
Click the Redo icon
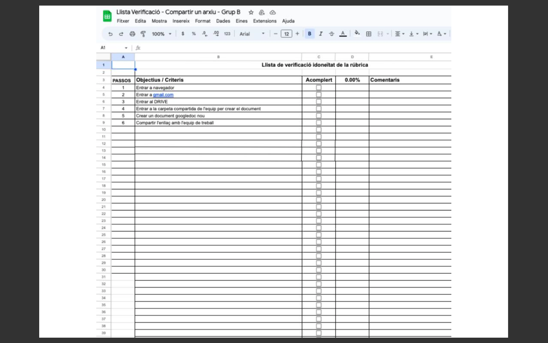click(x=121, y=34)
